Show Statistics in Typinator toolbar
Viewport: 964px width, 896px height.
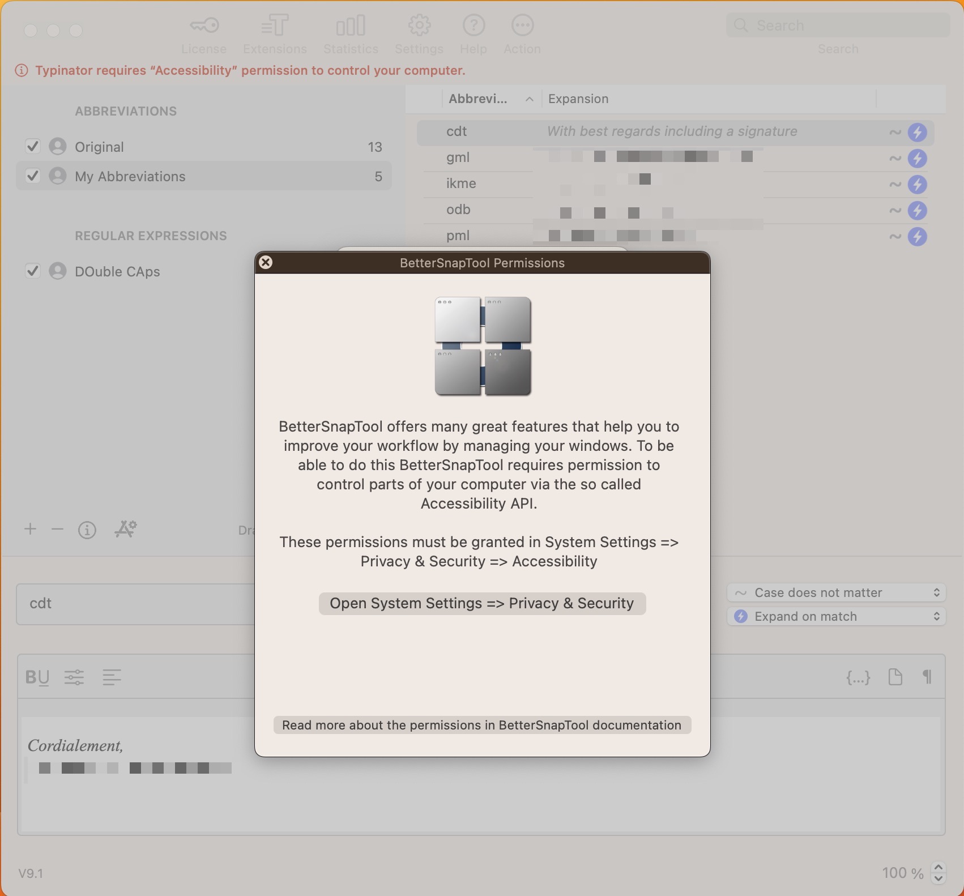(351, 35)
